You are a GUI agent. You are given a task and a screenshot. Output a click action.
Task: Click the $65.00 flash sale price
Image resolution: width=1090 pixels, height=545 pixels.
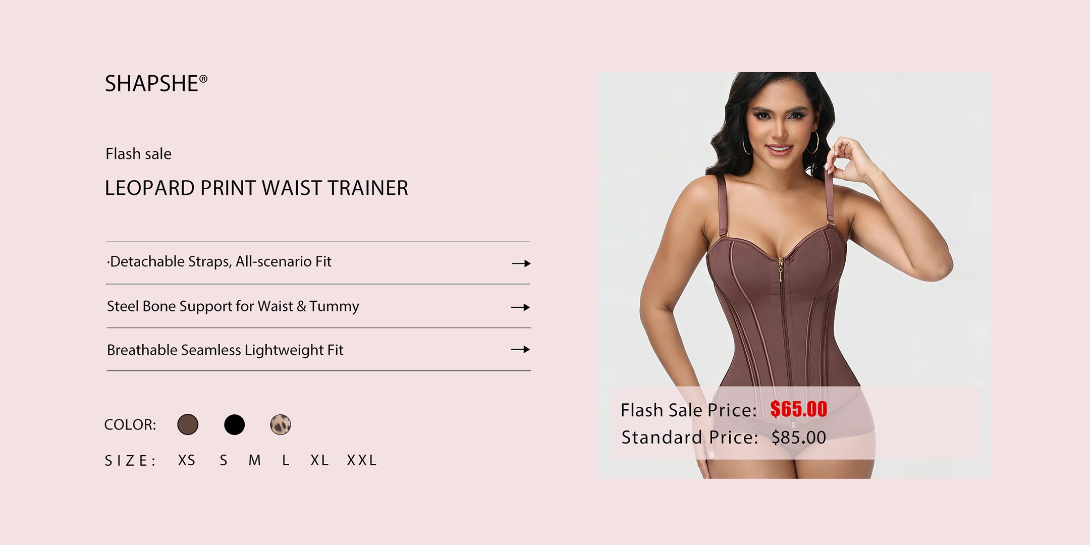coord(798,409)
